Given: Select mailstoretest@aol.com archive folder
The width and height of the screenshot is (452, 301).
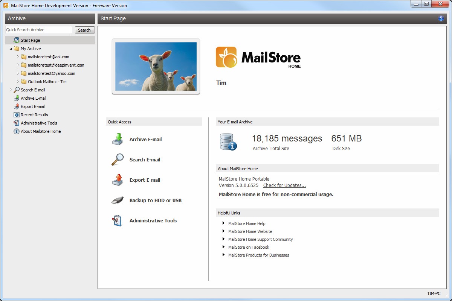Looking at the screenshot, I should [x=49, y=57].
